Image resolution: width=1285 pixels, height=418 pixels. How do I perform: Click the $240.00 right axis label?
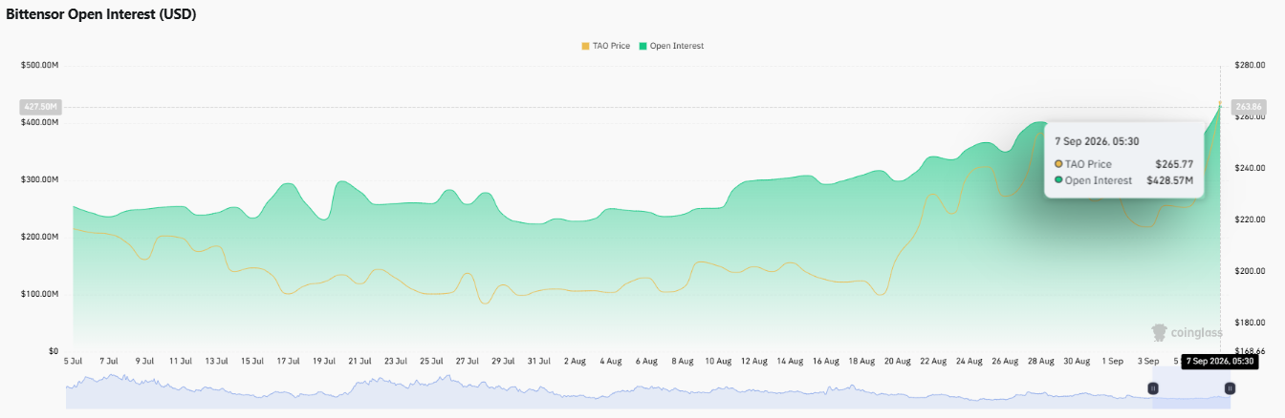point(1249,168)
